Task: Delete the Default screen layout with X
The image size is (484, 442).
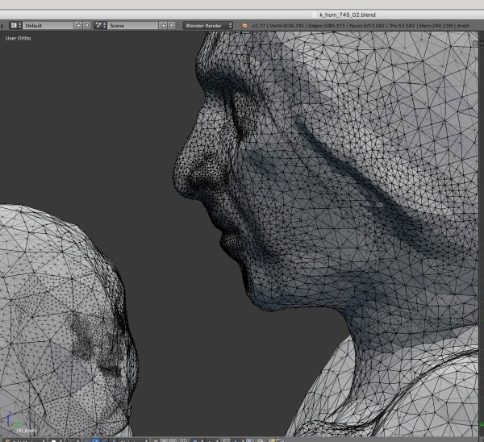Action: [87, 26]
